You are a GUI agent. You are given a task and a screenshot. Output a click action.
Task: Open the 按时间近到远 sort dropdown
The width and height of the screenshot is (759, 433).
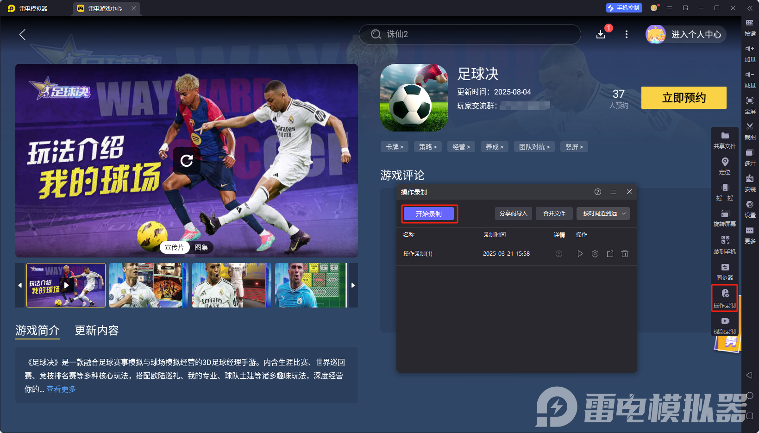coord(603,213)
